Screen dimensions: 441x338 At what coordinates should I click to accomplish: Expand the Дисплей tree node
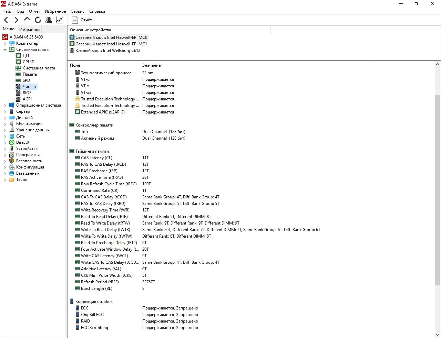[5, 118]
